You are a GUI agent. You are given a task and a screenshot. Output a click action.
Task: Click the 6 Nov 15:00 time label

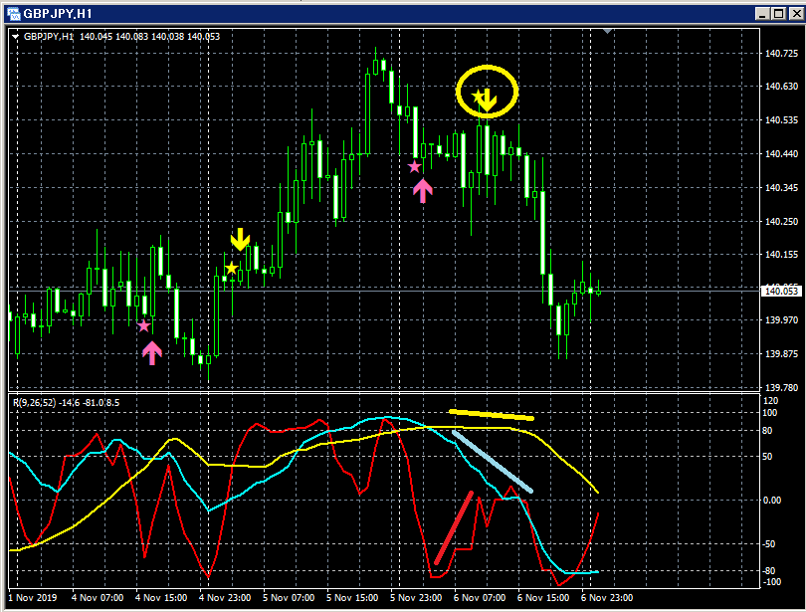pyautogui.click(x=543, y=598)
